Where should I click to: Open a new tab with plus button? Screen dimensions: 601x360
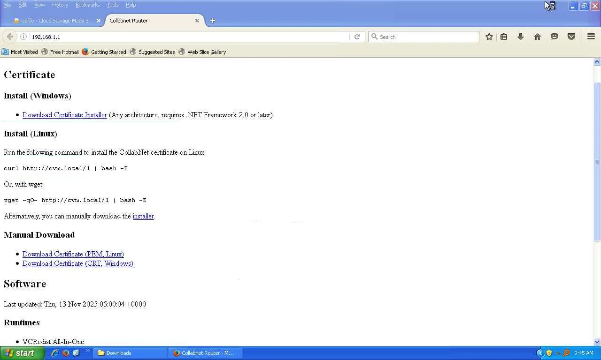point(212,21)
